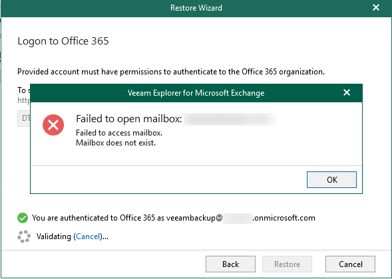
Task: Click OK in the Veeam Explorer error dialog
Action: point(331,179)
